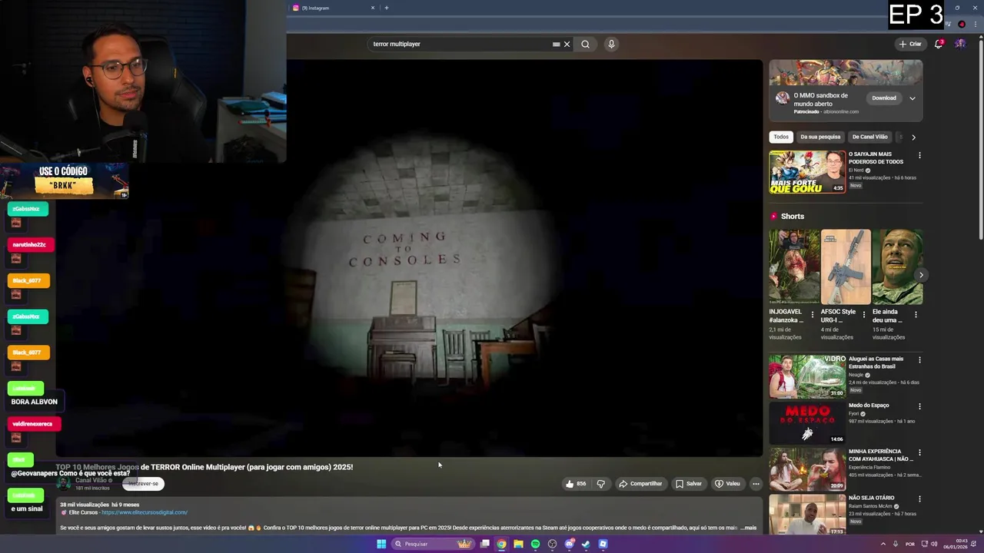Image resolution: width=984 pixels, height=553 pixels.
Task: Open the Windows Start menu
Action: pyautogui.click(x=381, y=544)
